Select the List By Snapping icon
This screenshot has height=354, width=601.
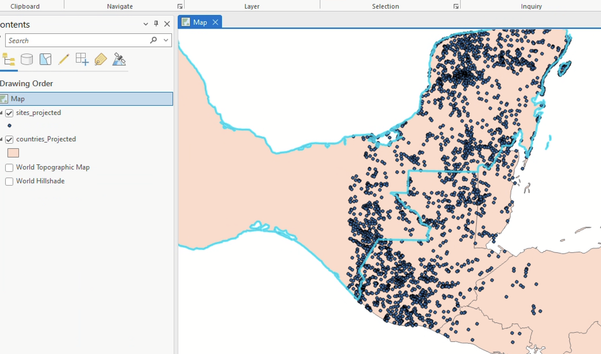(x=82, y=59)
